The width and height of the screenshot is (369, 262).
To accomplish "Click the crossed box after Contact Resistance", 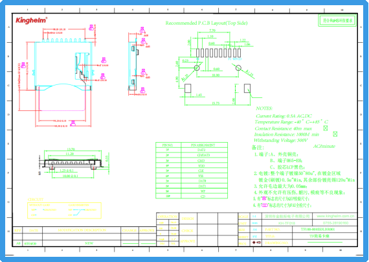I will point(326,128).
